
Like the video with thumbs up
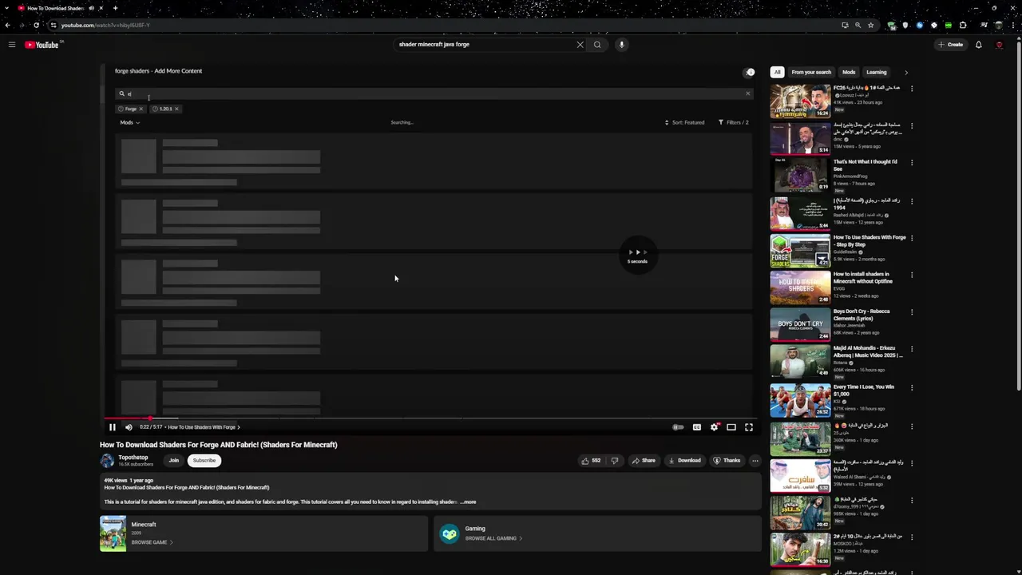pyautogui.click(x=591, y=461)
